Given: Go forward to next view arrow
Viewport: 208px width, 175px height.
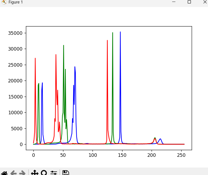Looking at the screenshot, I should [x=22, y=173].
